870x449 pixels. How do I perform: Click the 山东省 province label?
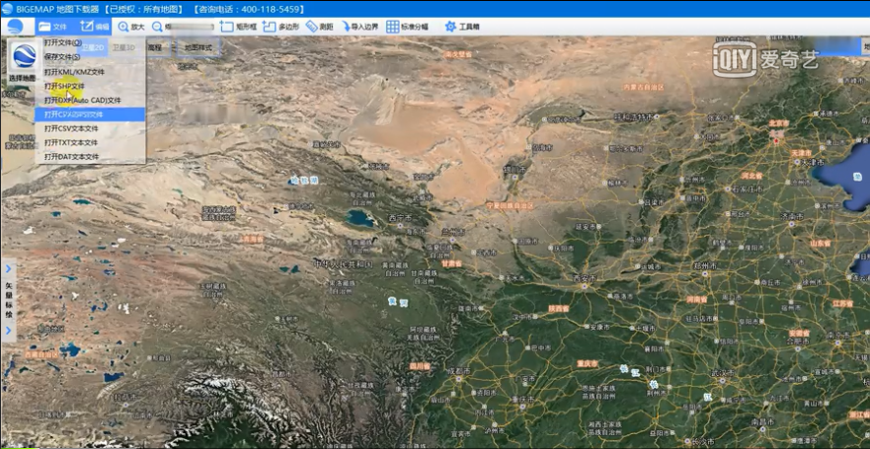(x=820, y=244)
